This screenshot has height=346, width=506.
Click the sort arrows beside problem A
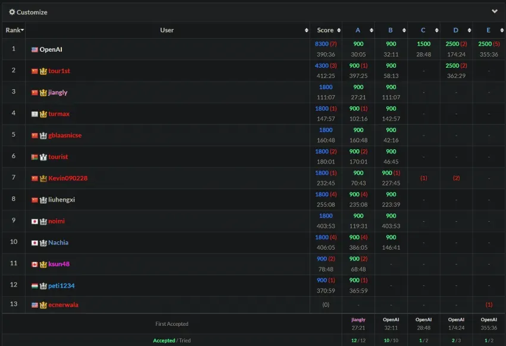(371, 30)
